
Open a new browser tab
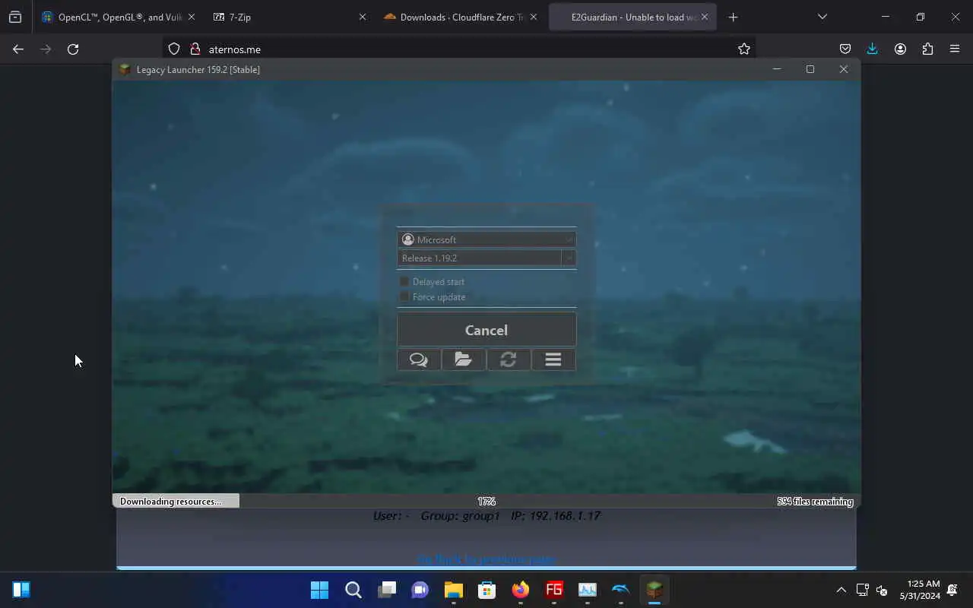[x=733, y=17]
